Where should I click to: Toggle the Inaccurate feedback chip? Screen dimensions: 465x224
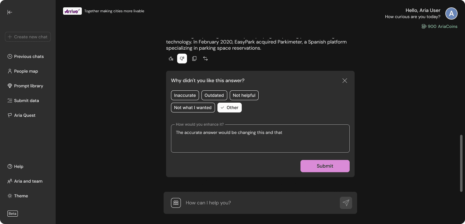point(185,95)
